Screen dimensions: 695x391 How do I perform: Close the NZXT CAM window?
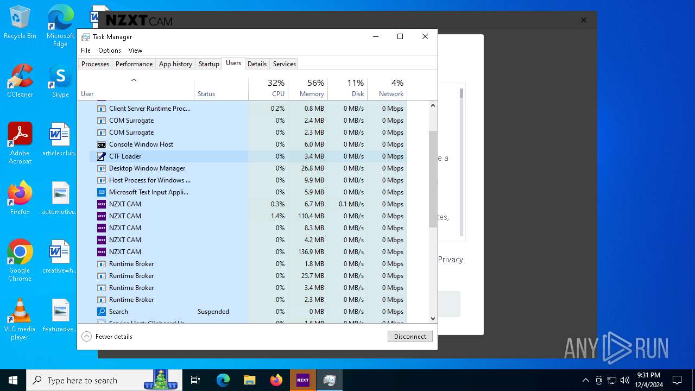(x=584, y=21)
